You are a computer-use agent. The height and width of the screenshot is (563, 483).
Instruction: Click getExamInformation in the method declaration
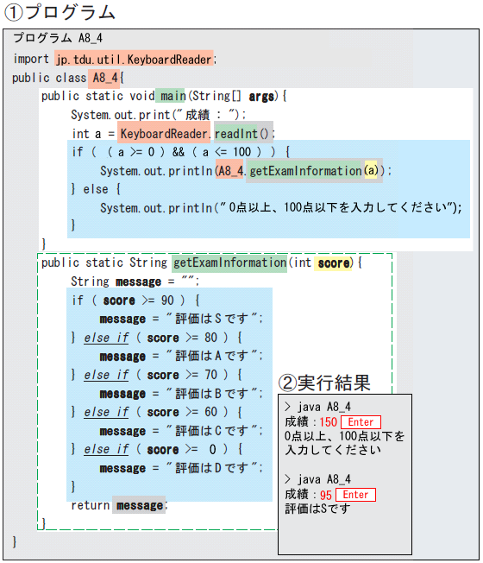click(229, 263)
